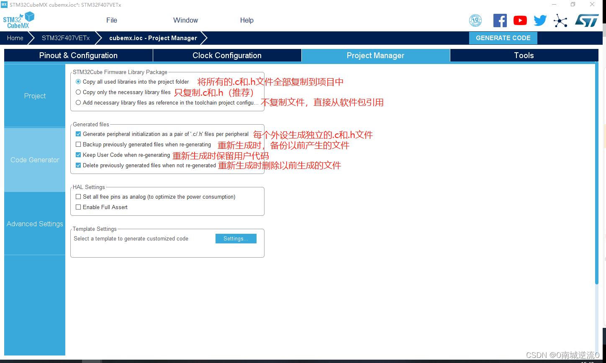Select Add necessary library files as reference
Viewport: 606px width, 363px height.
(x=78, y=102)
